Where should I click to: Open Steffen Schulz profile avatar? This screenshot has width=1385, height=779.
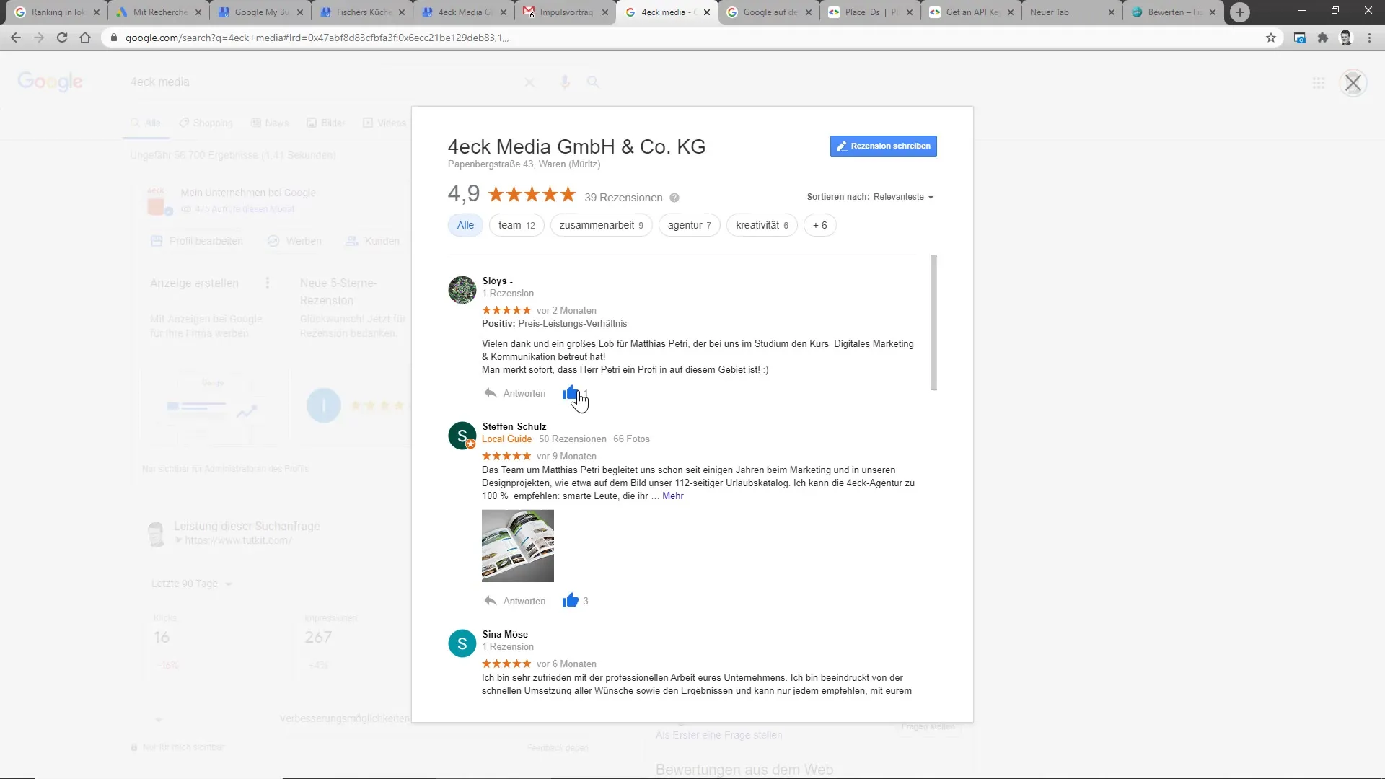click(x=462, y=436)
